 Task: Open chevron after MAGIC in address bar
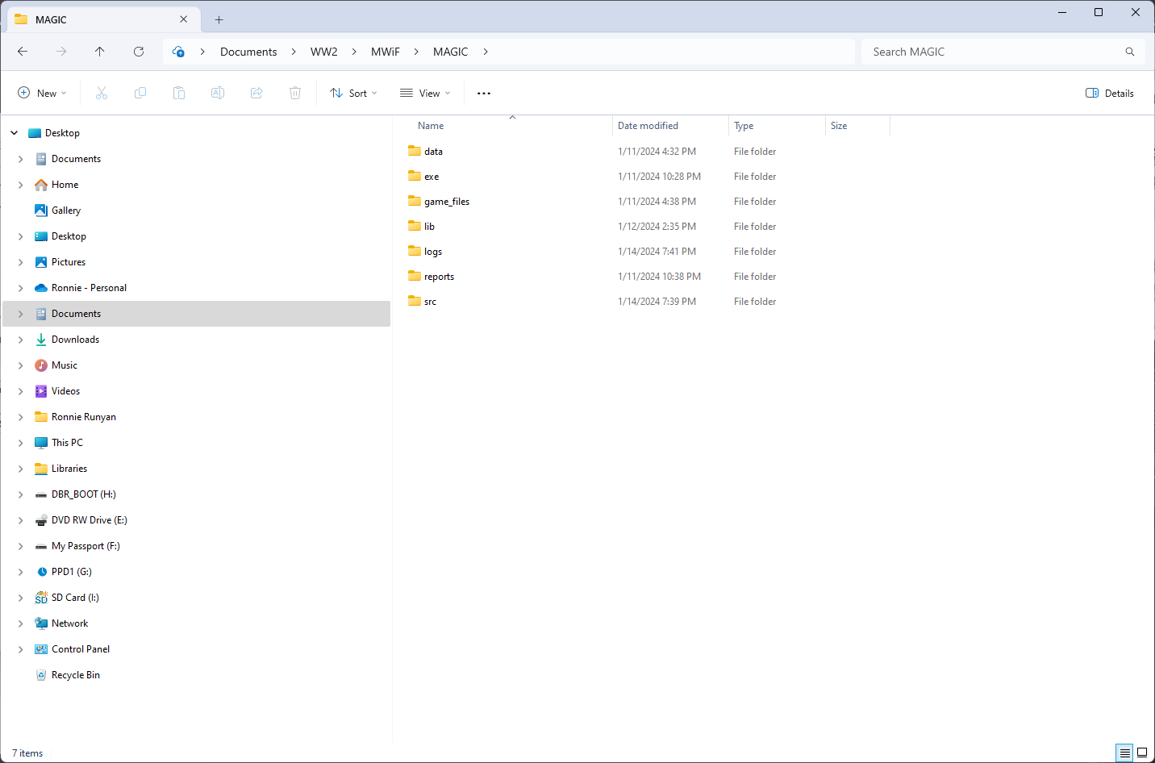pos(486,52)
